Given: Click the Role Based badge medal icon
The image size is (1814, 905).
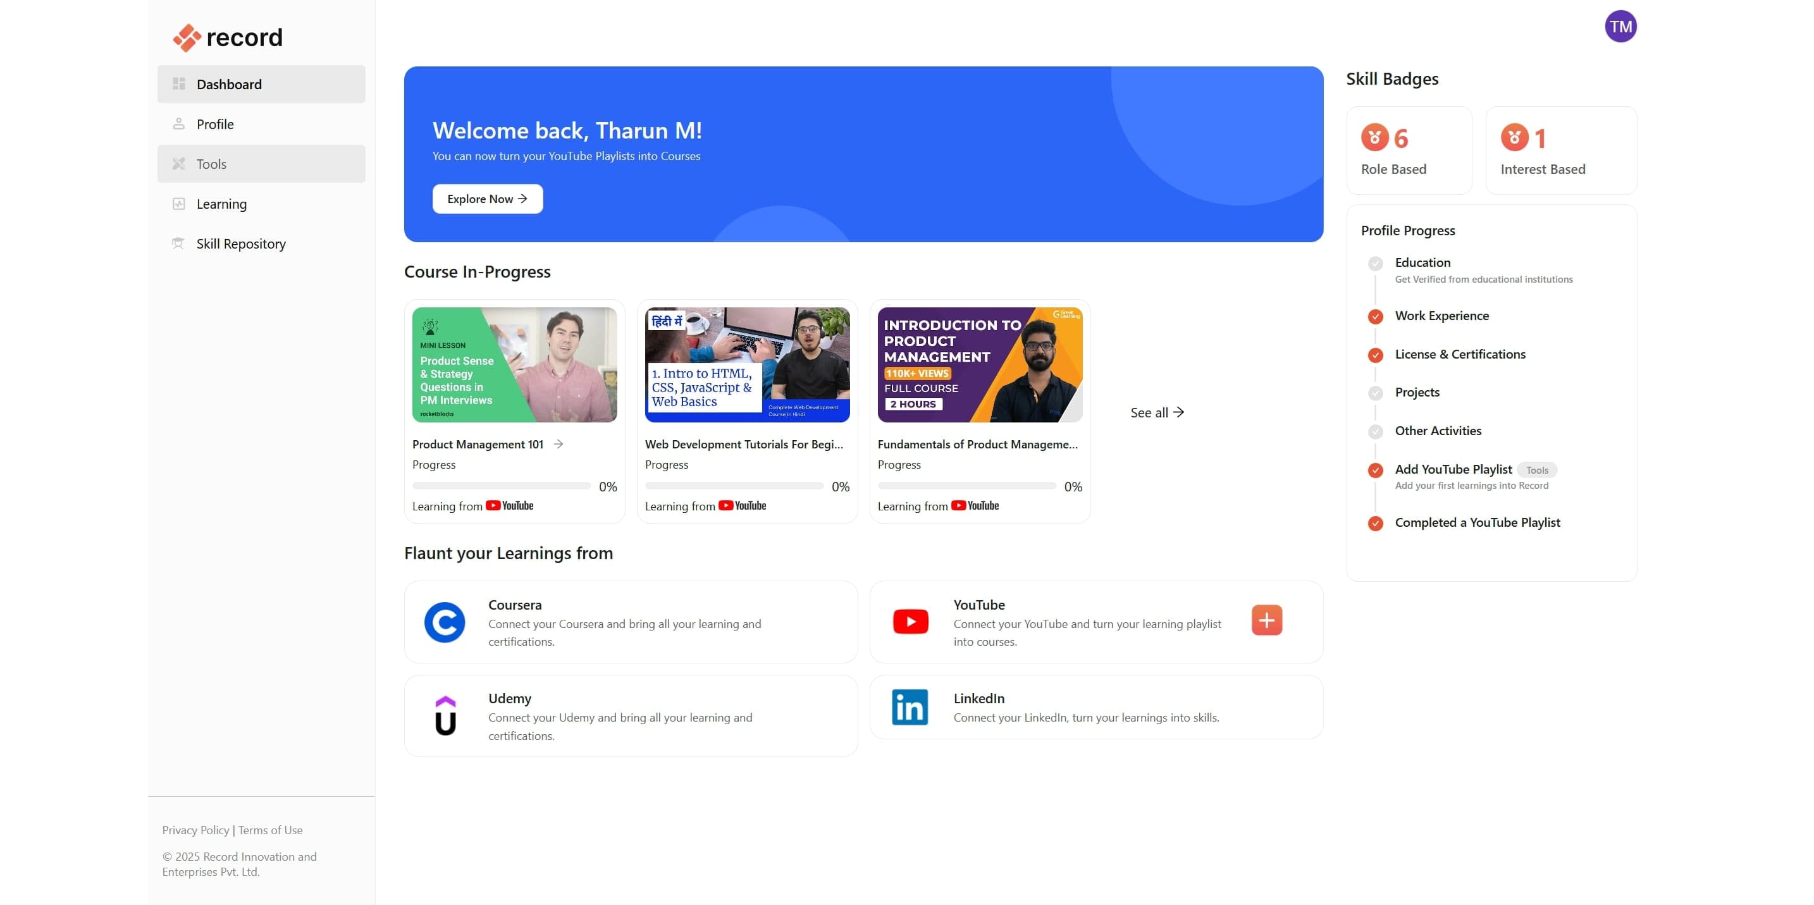Looking at the screenshot, I should (1374, 138).
